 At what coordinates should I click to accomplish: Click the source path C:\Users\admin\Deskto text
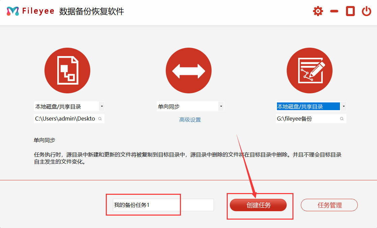pyautogui.click(x=65, y=119)
